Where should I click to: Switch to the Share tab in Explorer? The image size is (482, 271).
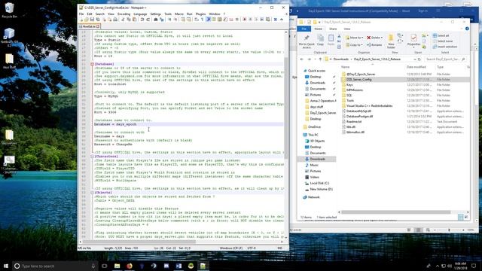(333, 29)
